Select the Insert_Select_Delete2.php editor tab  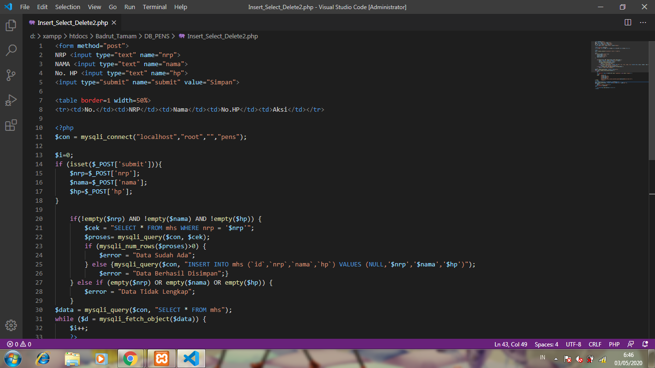[72, 23]
